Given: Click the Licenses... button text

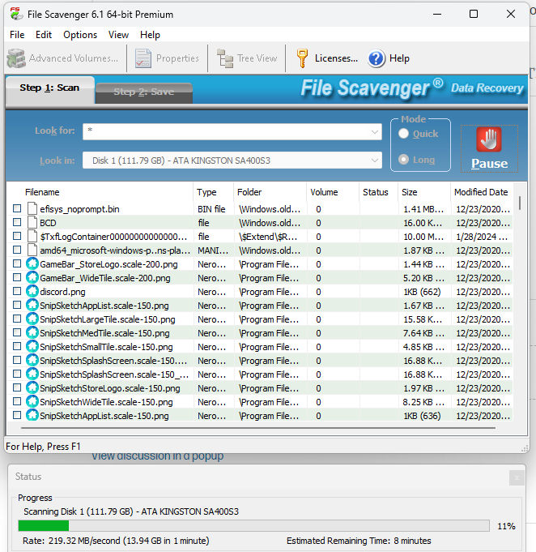Looking at the screenshot, I should click(x=336, y=58).
